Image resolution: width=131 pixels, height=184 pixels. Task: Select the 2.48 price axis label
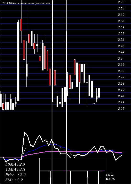(121, 46)
